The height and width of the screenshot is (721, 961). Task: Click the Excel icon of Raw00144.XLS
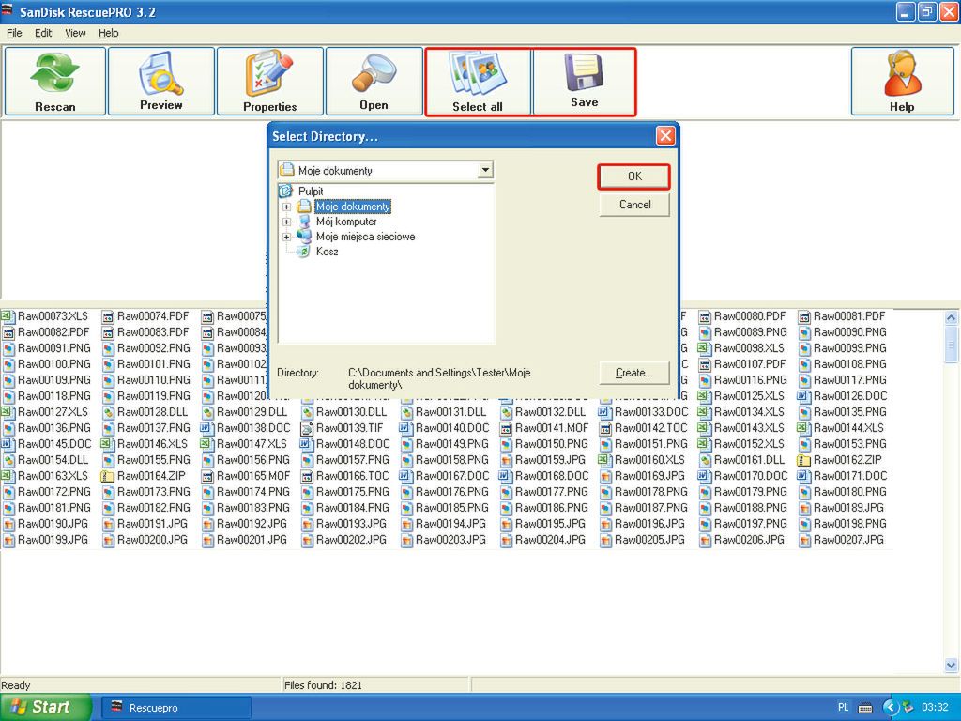tap(803, 428)
